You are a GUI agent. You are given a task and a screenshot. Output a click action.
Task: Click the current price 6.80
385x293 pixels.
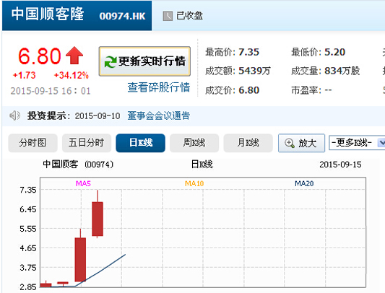click(40, 56)
